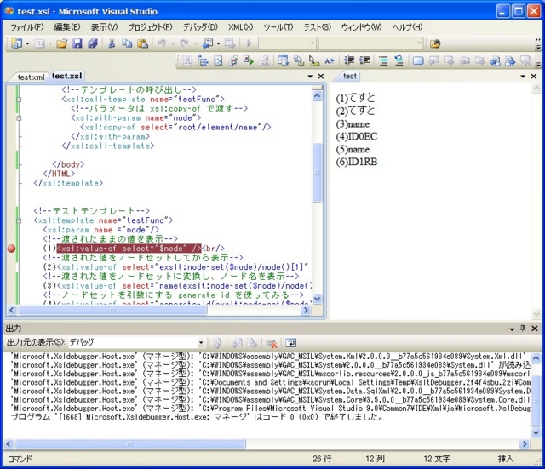The image size is (545, 469).
Task: Click the Display Quick Info icon
Action: (x=314, y=60)
